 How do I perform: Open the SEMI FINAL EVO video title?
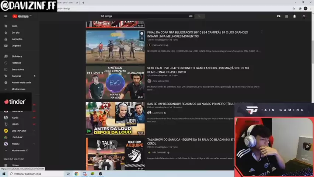pyautogui.click(x=198, y=70)
